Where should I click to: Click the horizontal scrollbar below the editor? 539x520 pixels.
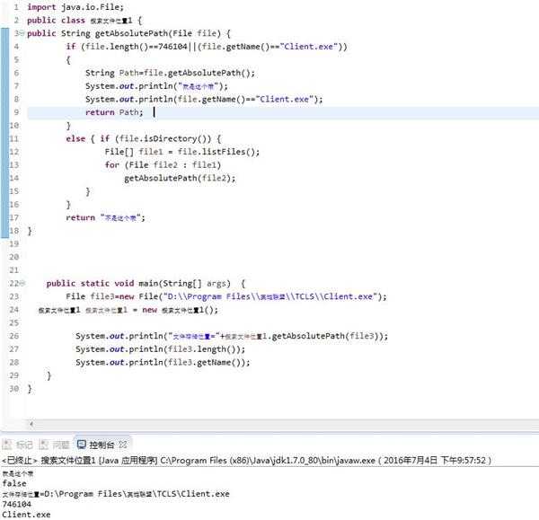269,423
